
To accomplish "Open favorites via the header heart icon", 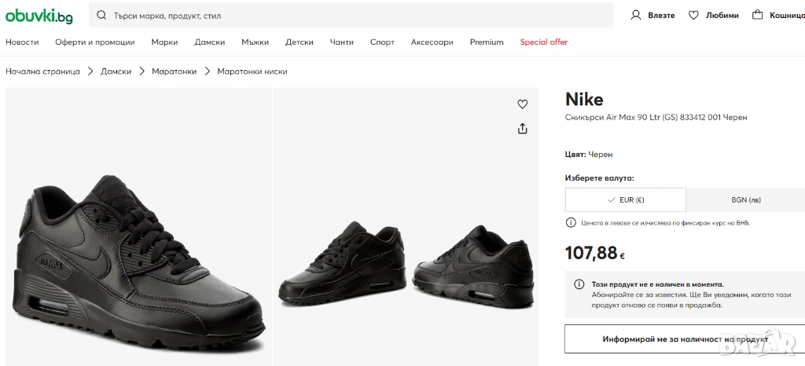I will pyautogui.click(x=693, y=15).
